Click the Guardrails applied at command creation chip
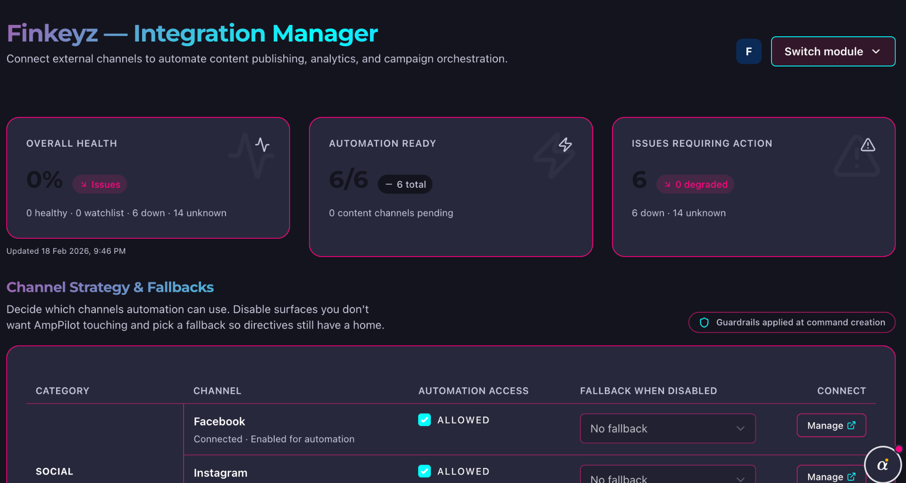This screenshot has height=483, width=906. 791,322
